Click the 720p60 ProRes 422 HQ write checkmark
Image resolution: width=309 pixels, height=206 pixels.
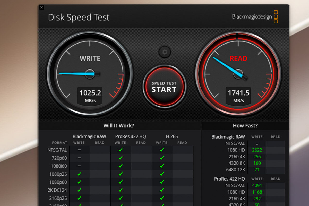click(x=121, y=158)
